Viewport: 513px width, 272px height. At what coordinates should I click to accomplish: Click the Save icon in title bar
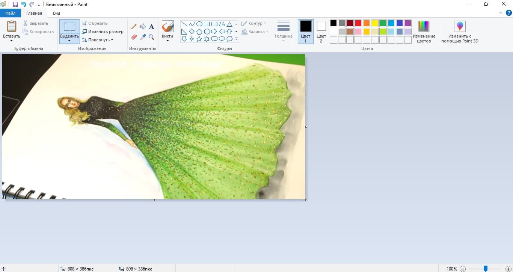15,4
